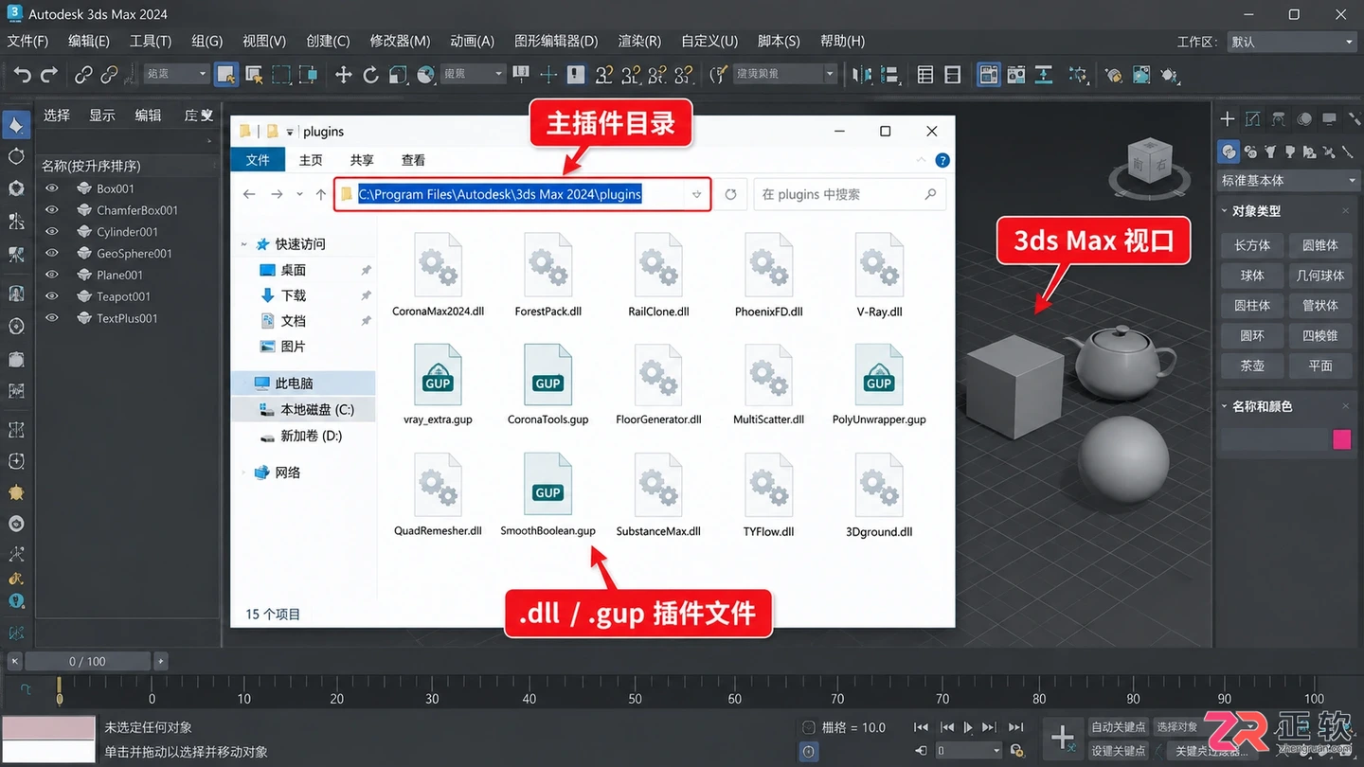Select the Lights category icon
The image size is (1364, 767).
[x=1270, y=151]
